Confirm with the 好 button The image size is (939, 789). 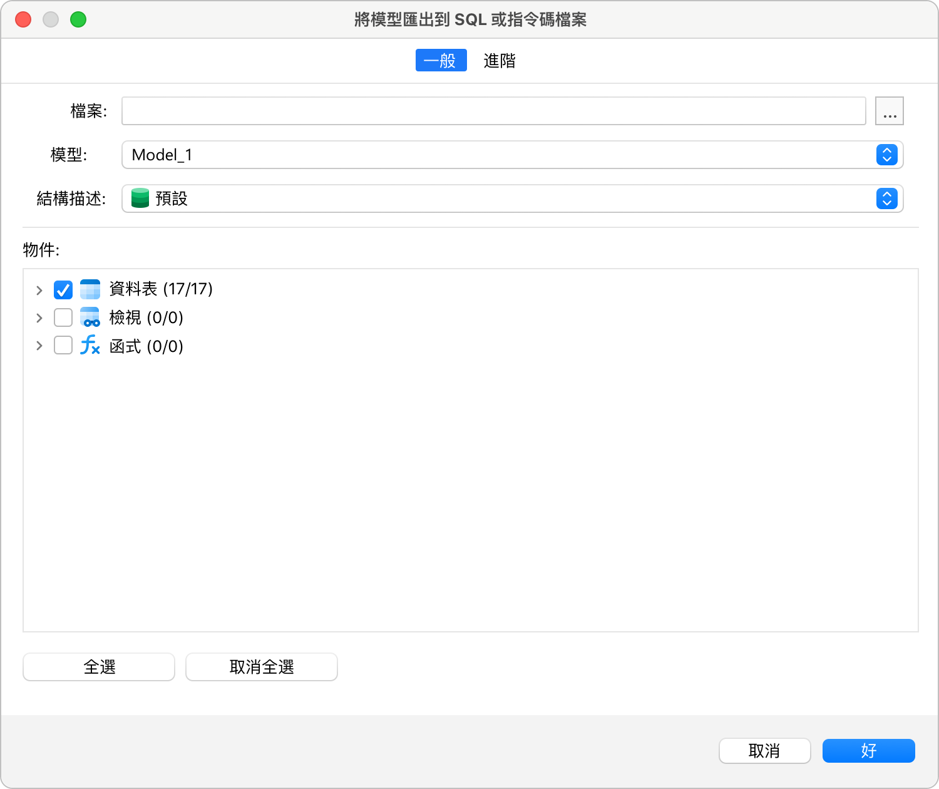point(869,751)
